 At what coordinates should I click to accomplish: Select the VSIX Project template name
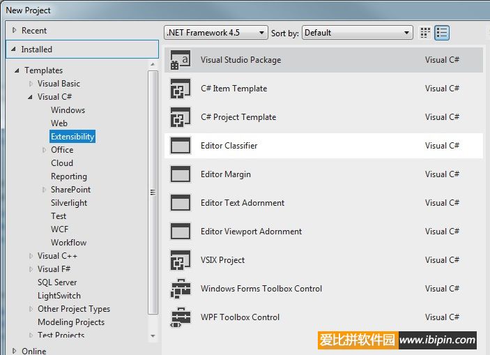coord(222,260)
